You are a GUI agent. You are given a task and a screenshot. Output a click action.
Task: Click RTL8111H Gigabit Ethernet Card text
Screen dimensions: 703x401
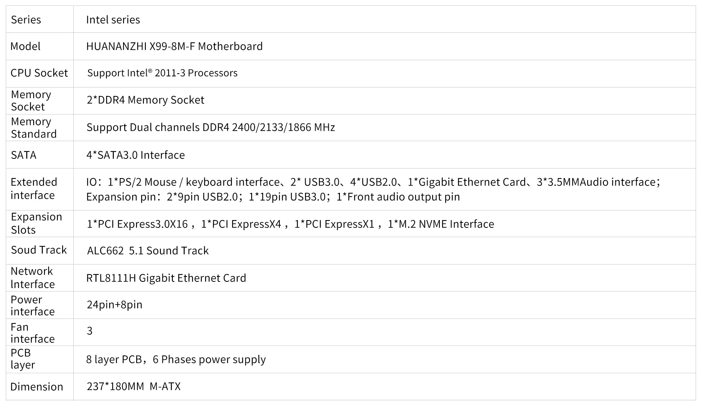[x=166, y=278]
